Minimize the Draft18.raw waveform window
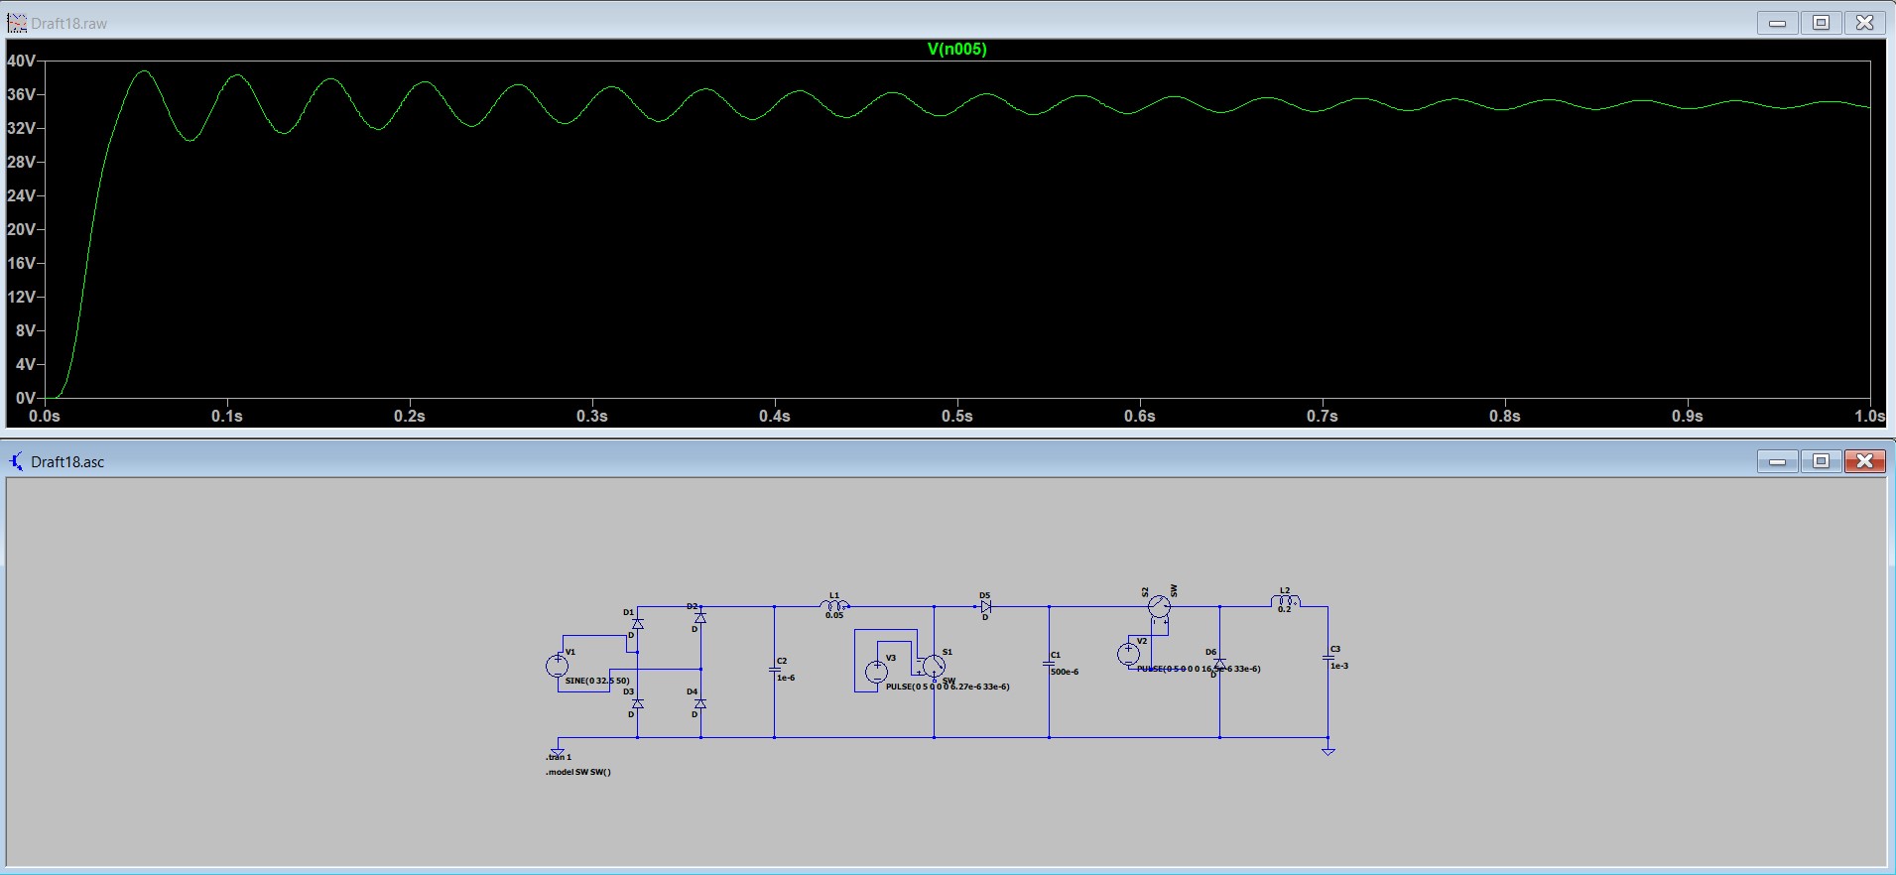This screenshot has width=1896, height=875. [x=1778, y=23]
